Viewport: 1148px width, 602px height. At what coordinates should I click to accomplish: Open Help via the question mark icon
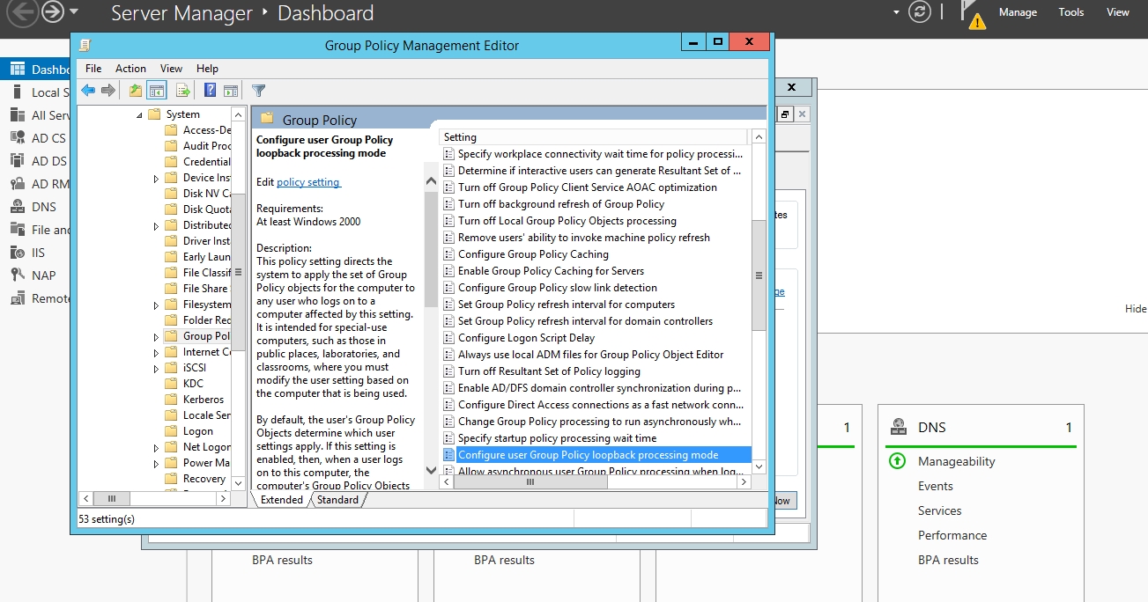210,91
